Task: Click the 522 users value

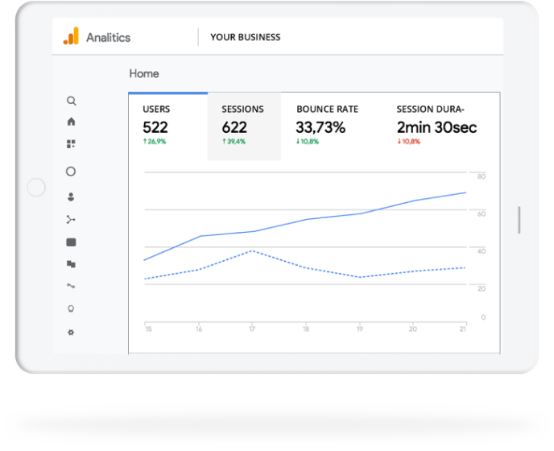Action: pyautogui.click(x=155, y=127)
